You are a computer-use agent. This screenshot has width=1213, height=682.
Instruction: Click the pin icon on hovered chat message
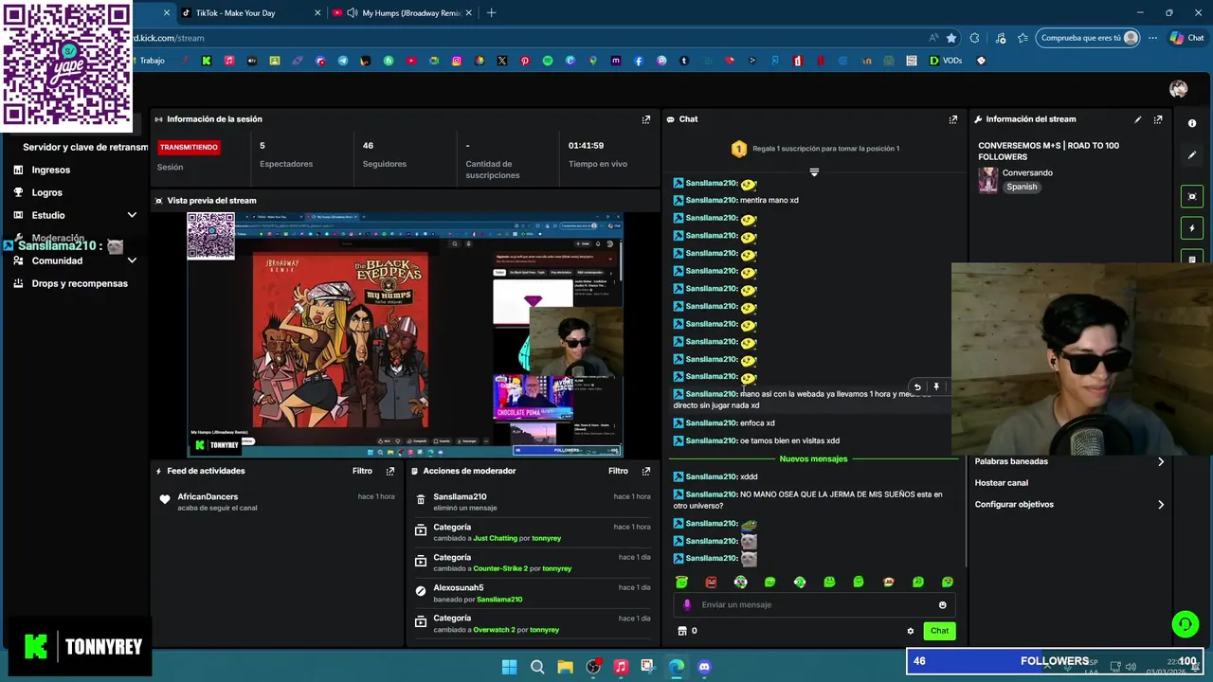(936, 386)
